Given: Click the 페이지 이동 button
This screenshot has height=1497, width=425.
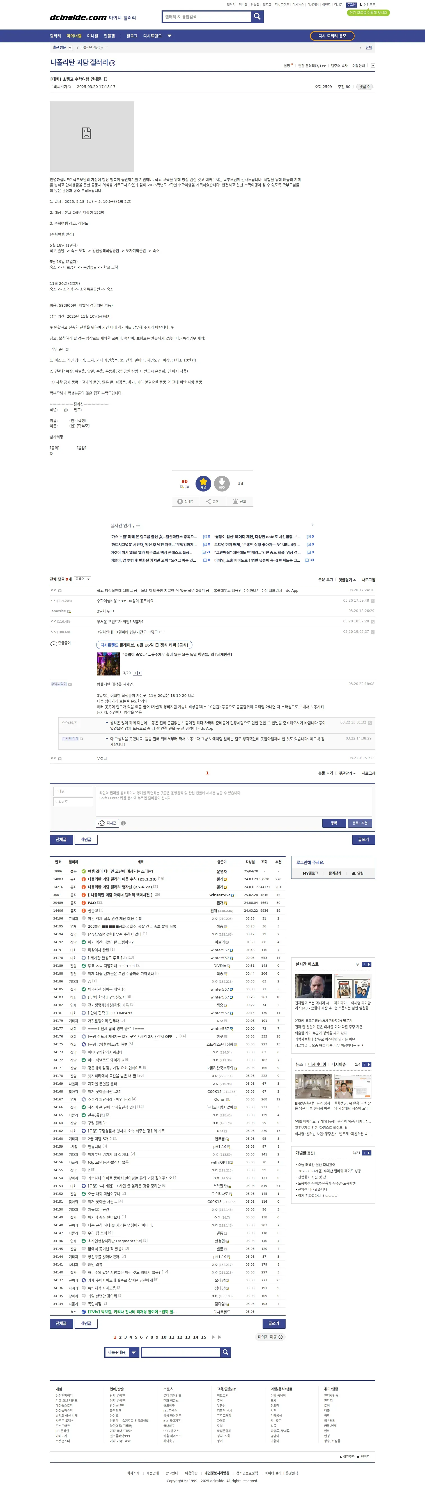Looking at the screenshot, I should (270, 1337).
